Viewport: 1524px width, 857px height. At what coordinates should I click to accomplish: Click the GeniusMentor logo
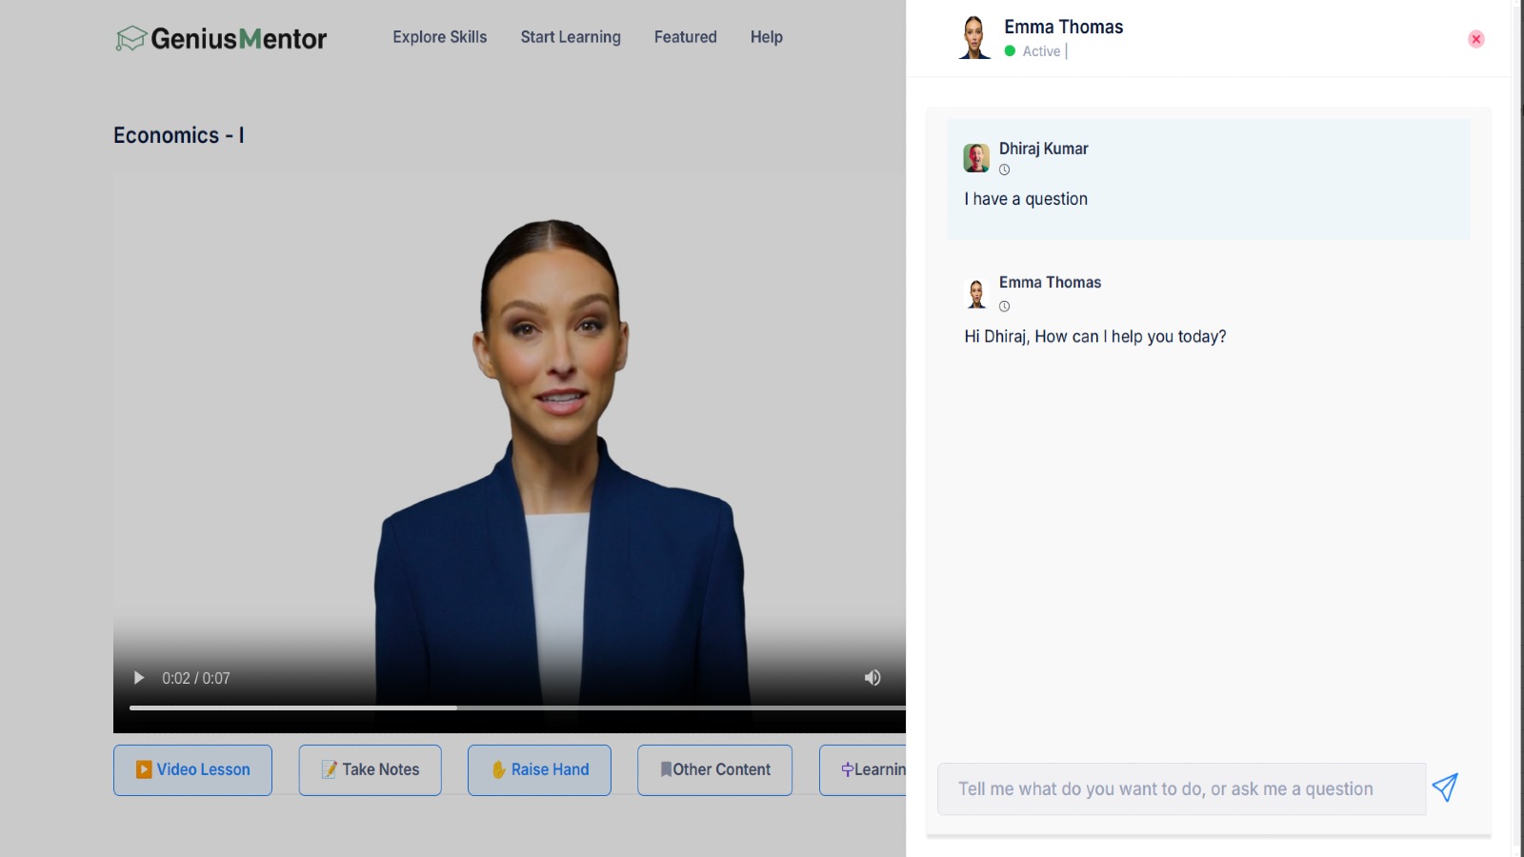coord(221,38)
